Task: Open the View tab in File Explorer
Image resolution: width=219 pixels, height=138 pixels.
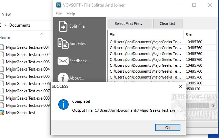Action: [x=6, y=14]
